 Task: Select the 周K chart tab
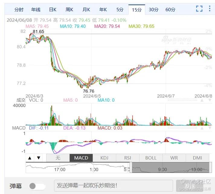pos(69,10)
